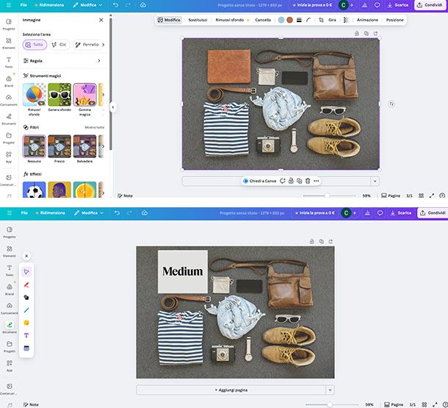Click the cloud save status icon in the top header
Screen dimensions: 448x408
(x=143, y=5)
